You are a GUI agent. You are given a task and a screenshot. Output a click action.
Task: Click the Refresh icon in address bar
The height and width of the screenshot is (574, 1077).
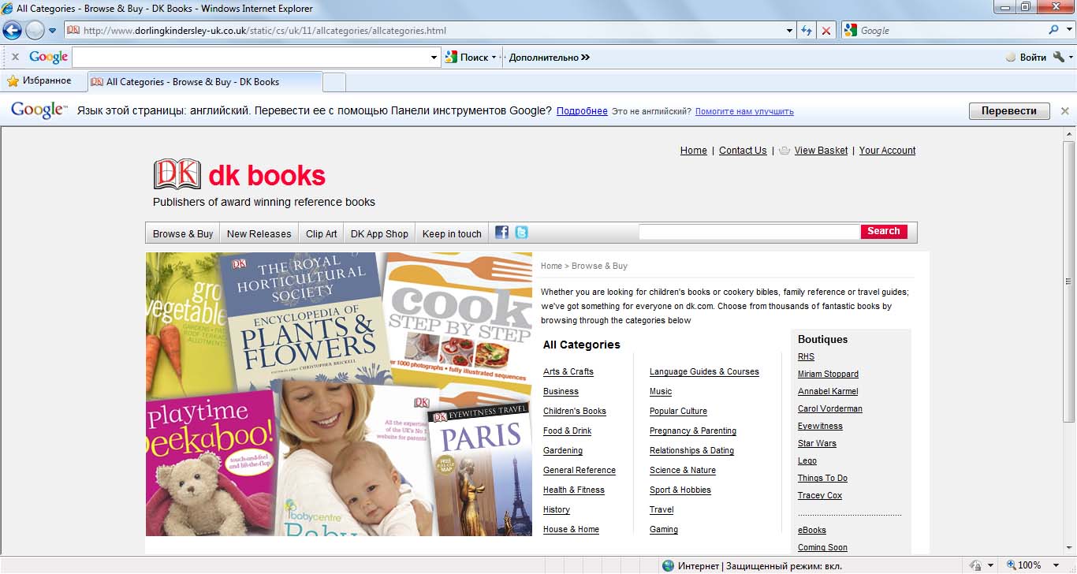click(807, 31)
